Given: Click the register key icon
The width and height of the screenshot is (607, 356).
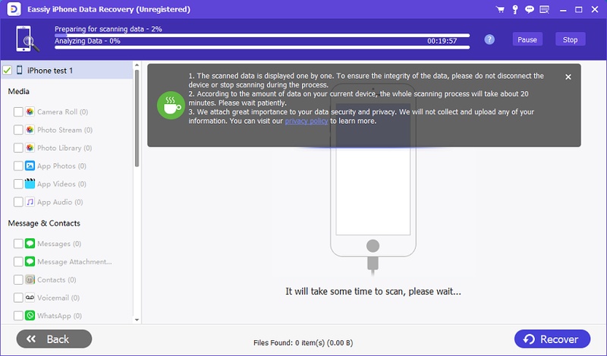Looking at the screenshot, I should tap(515, 9).
